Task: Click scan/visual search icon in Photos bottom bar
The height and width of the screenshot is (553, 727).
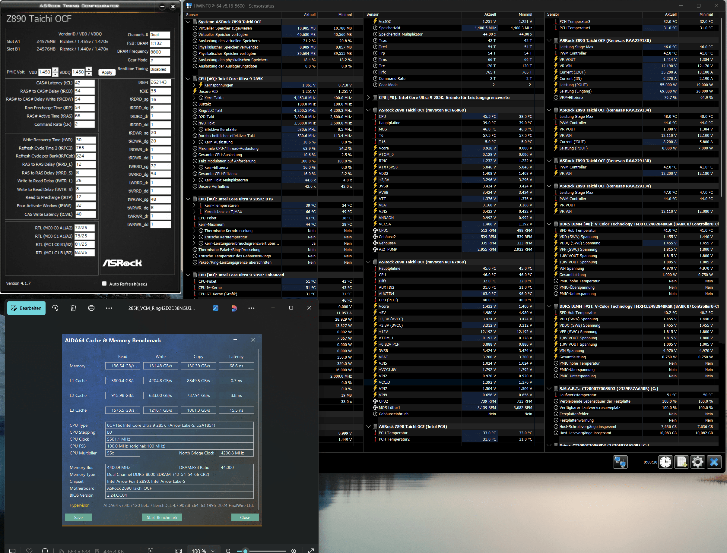Action: click(x=151, y=550)
